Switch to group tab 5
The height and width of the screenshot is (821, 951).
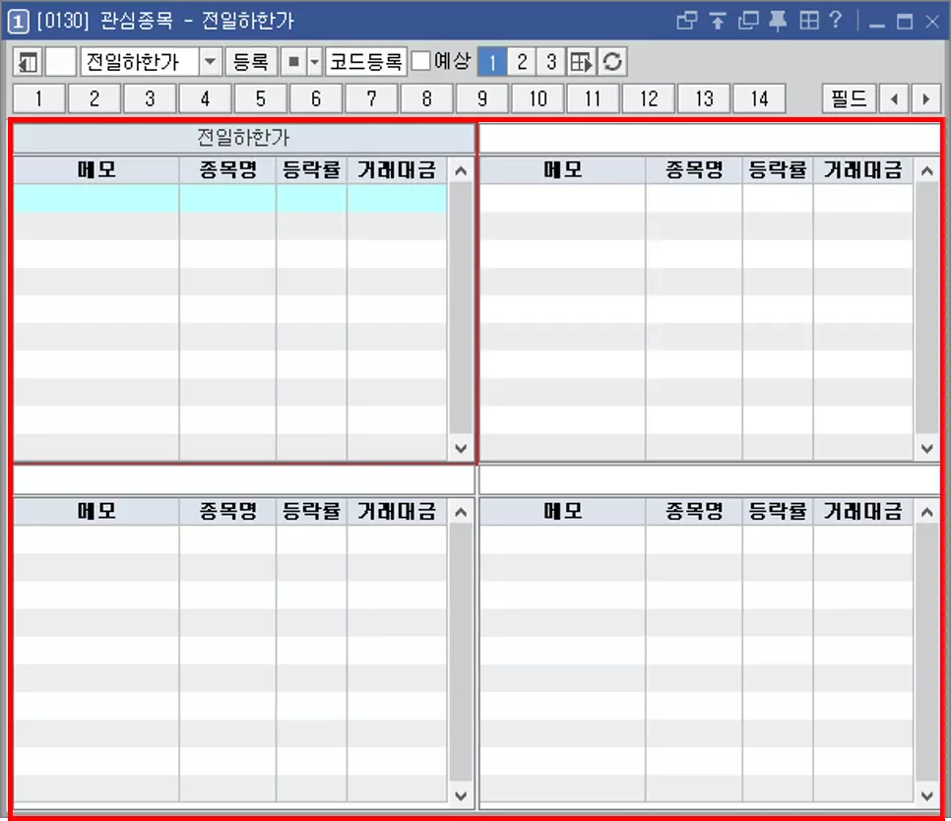261,98
